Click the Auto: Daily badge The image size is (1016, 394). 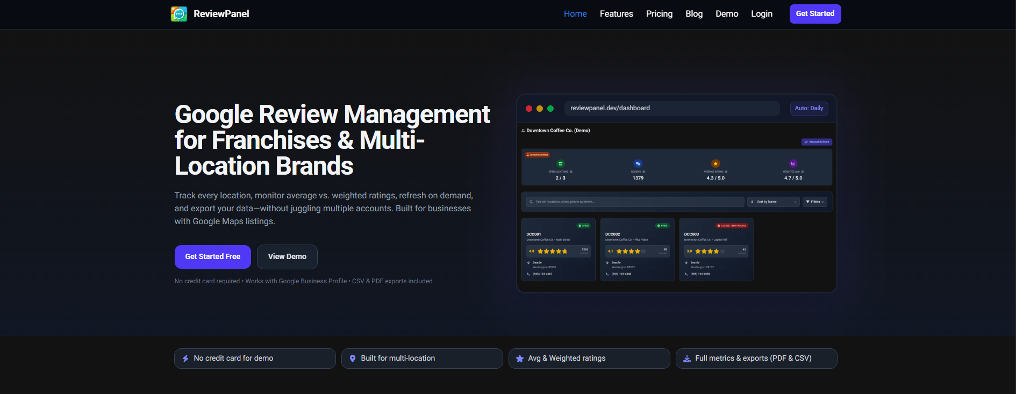pos(809,109)
